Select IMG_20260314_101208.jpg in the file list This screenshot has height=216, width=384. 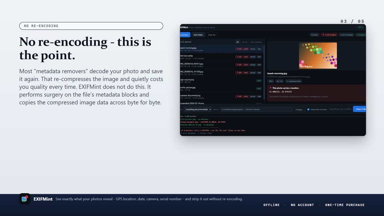(x=221, y=73)
